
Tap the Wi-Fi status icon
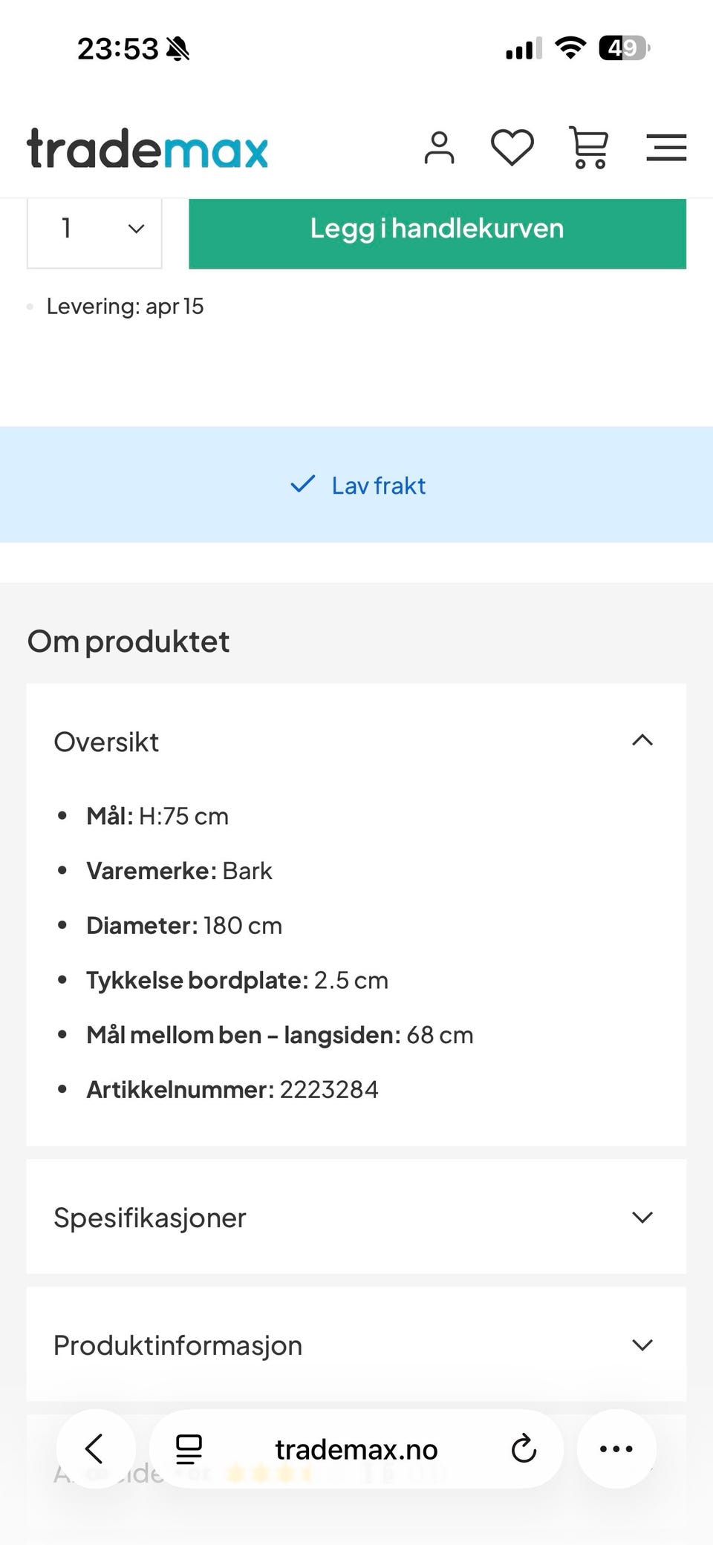point(570,49)
